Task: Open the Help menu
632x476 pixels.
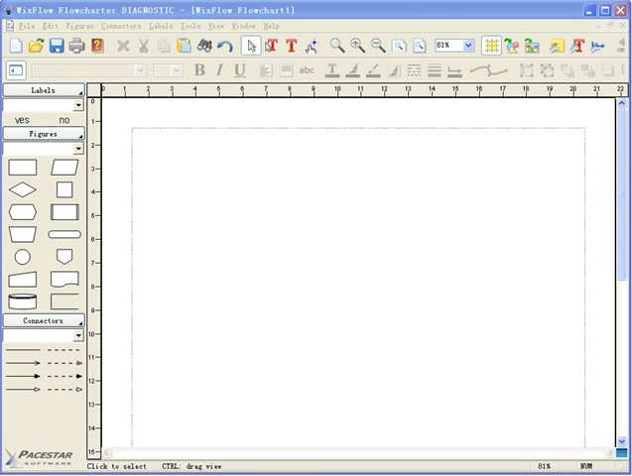Action: click(271, 26)
